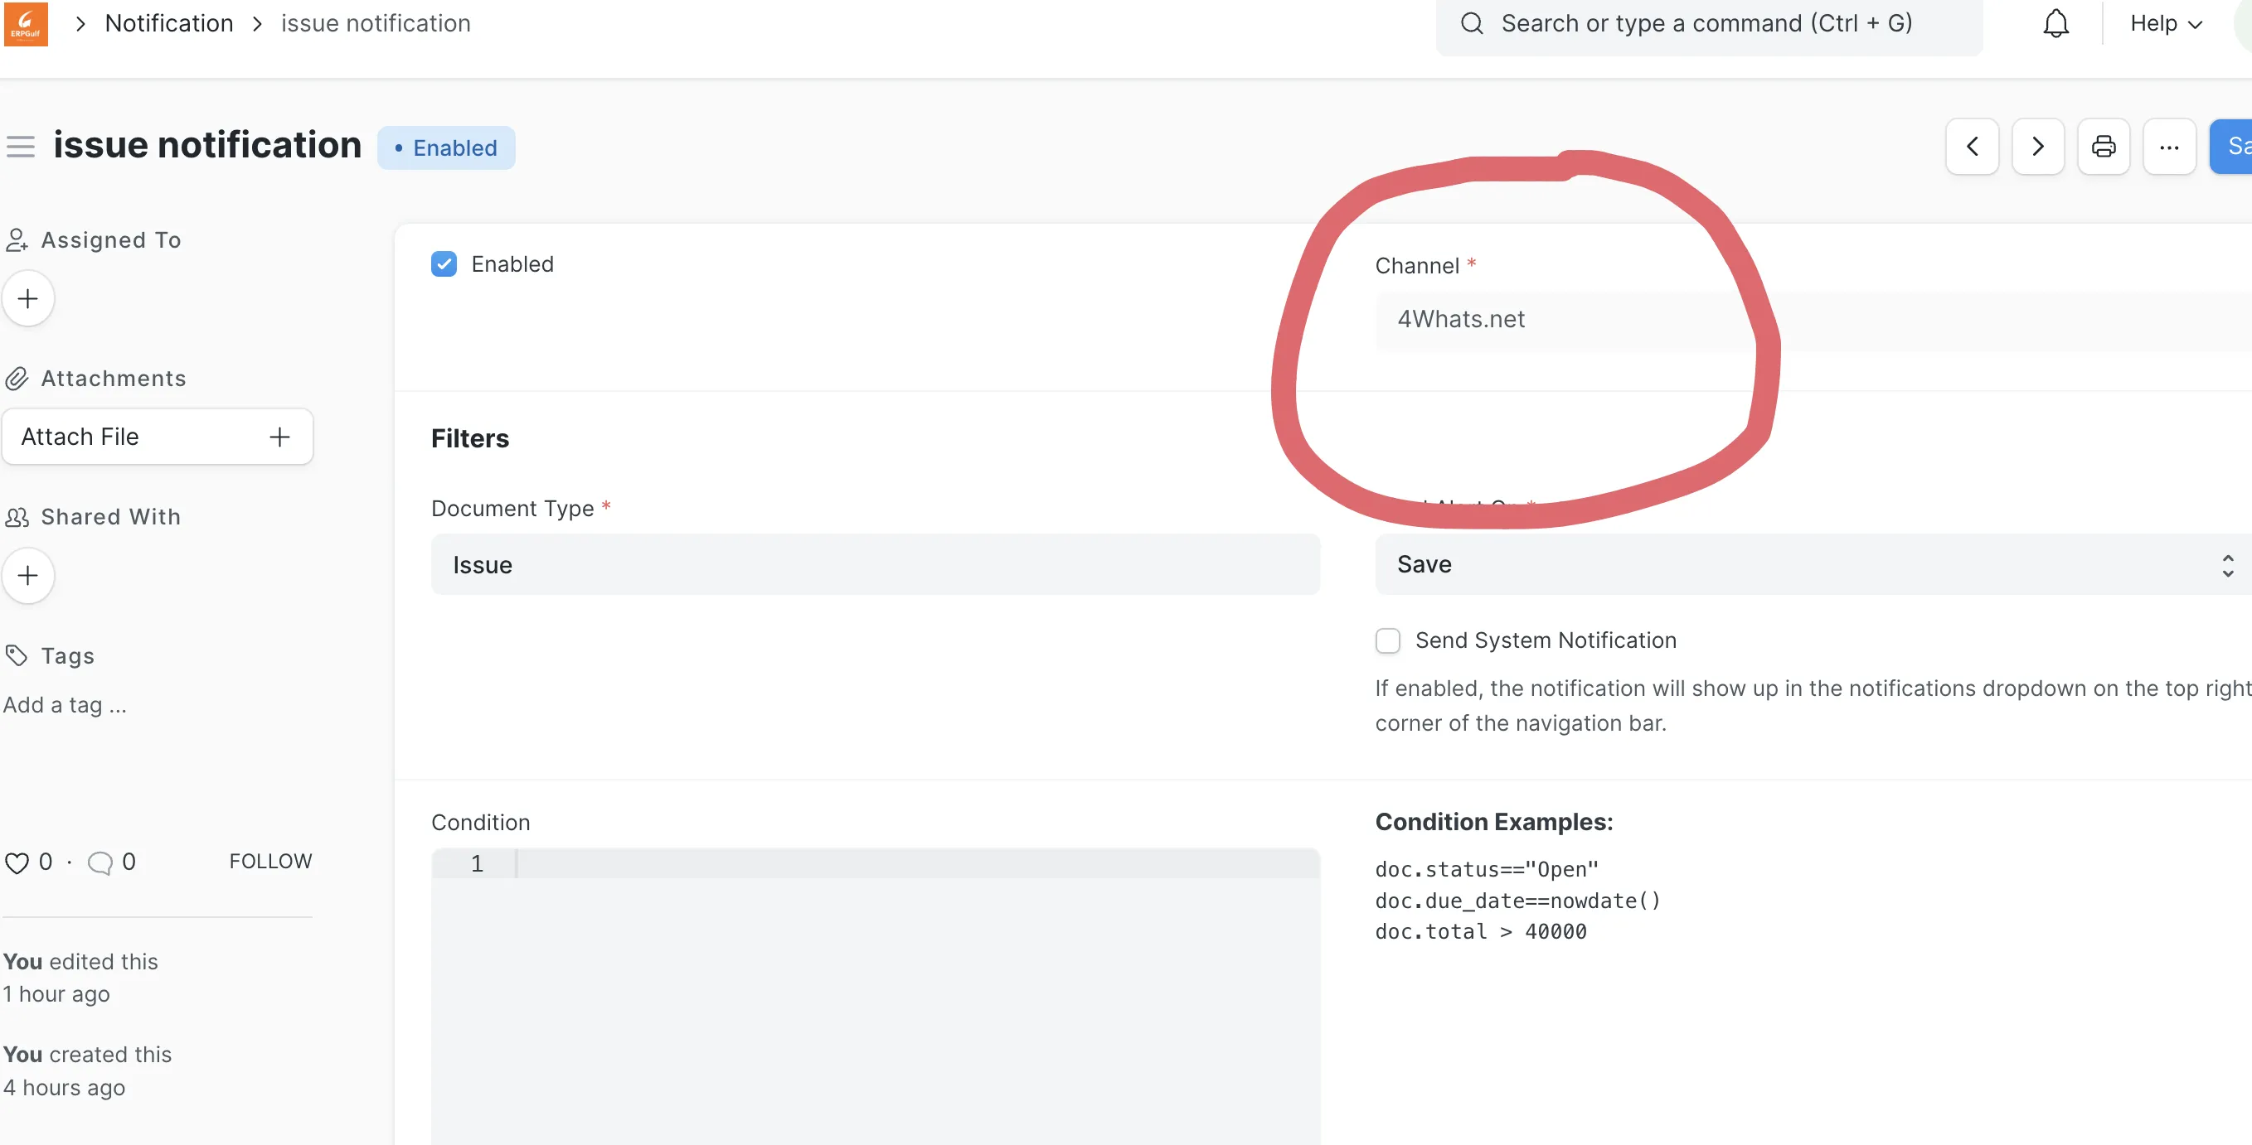The height and width of the screenshot is (1145, 2252).
Task: Click the Shared With label
Action: (111, 516)
